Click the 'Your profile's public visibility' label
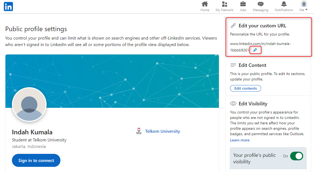Screen dimensions: 314x172 [254, 158]
